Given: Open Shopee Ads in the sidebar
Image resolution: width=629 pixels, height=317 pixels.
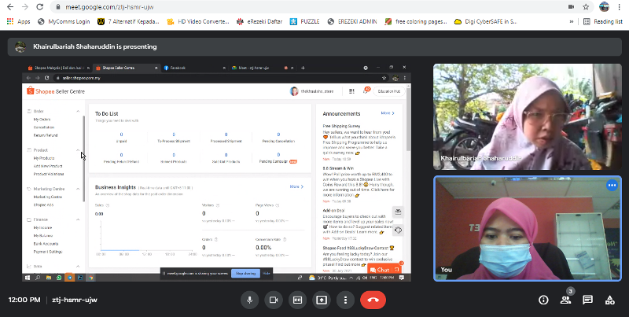Looking at the screenshot, I should pos(43,205).
